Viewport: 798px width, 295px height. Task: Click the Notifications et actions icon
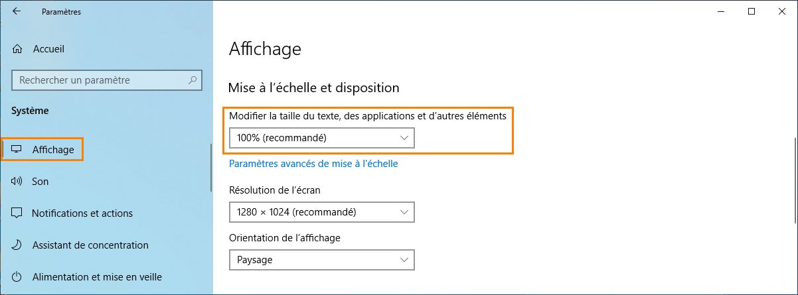point(17,213)
